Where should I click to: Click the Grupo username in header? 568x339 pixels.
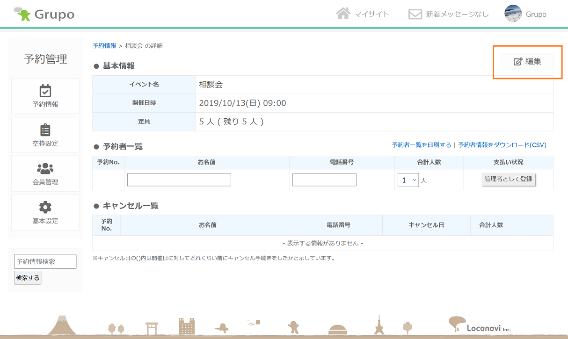536,14
